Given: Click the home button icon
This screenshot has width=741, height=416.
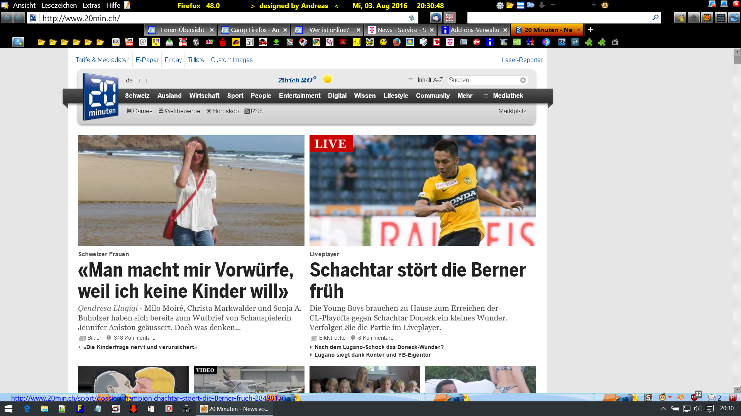Looking at the screenshot, I should 694,18.
